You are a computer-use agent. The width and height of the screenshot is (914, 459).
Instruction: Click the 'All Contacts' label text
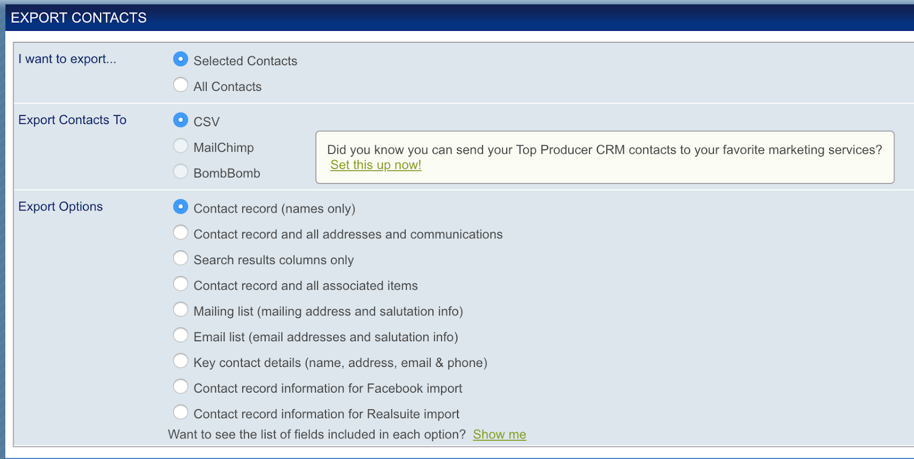tap(227, 87)
